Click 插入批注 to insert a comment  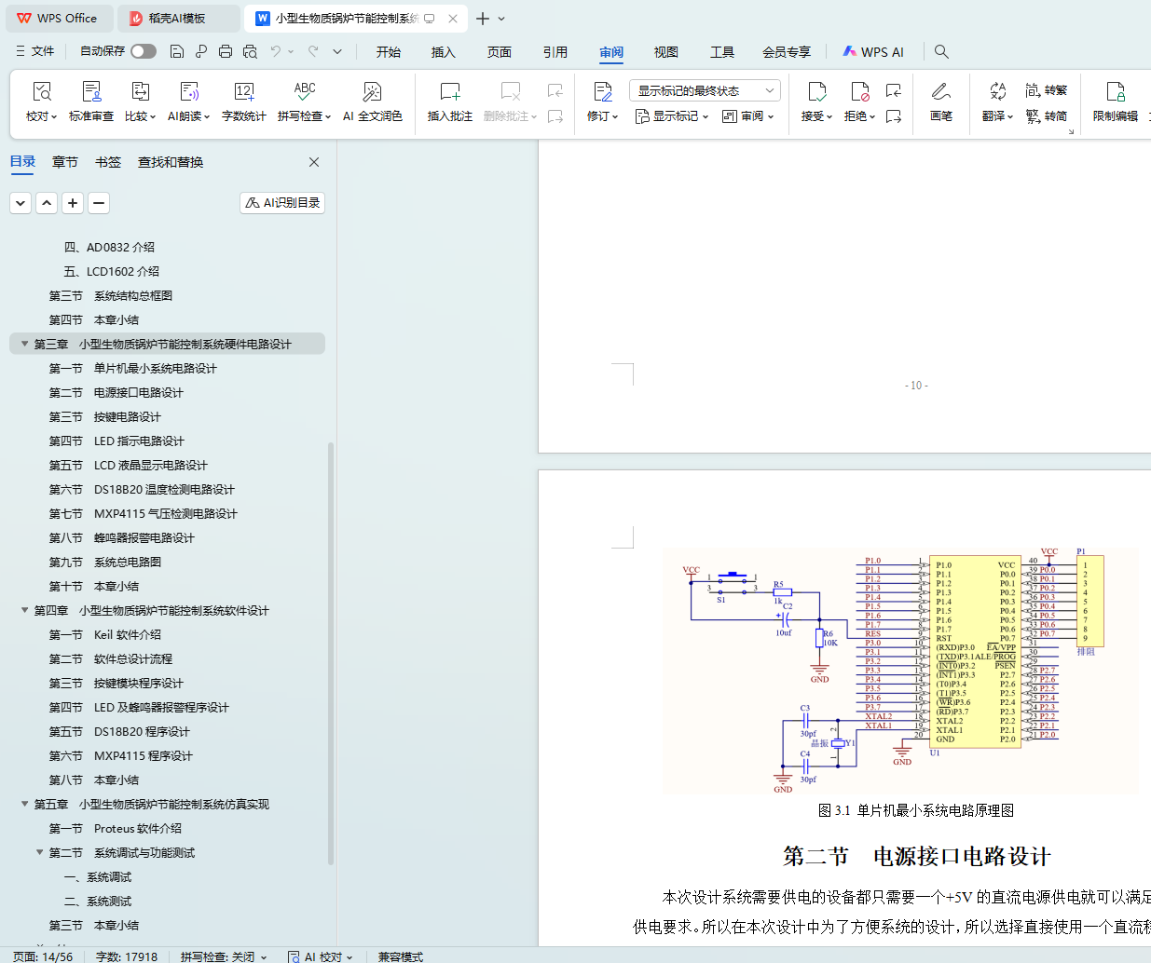(449, 101)
